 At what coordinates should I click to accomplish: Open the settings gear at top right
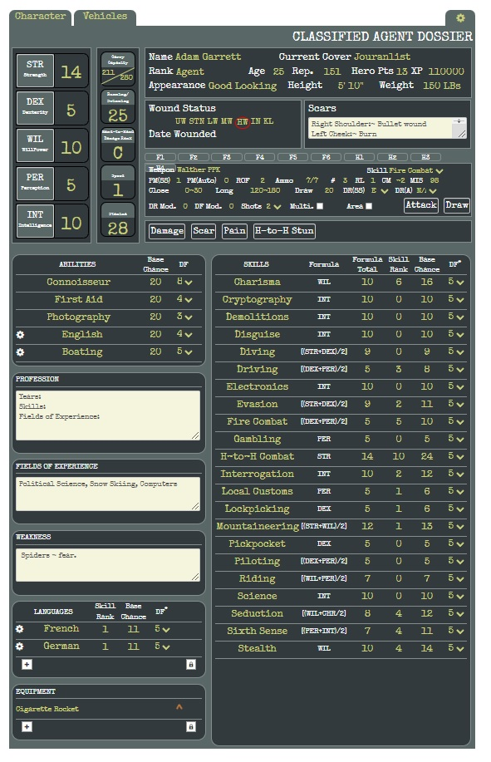(x=460, y=18)
